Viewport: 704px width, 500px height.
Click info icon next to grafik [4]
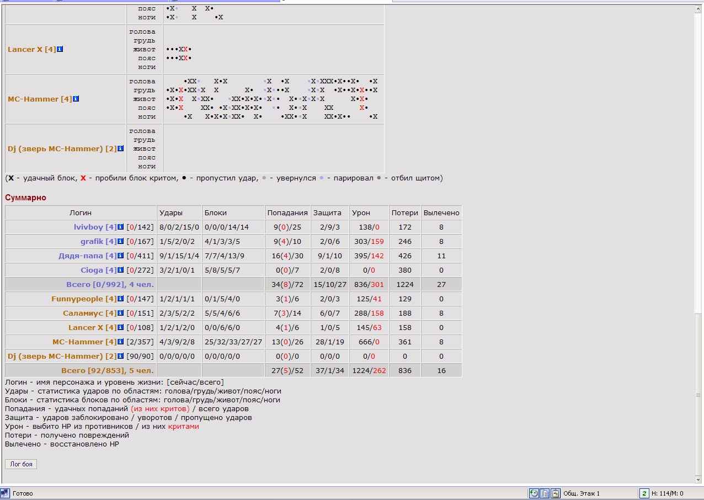click(x=121, y=241)
